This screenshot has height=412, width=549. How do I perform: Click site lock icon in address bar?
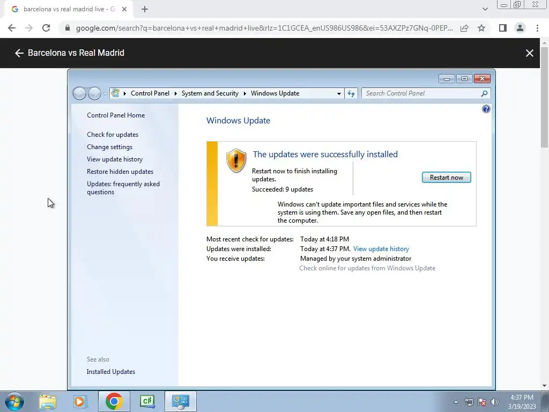click(68, 28)
